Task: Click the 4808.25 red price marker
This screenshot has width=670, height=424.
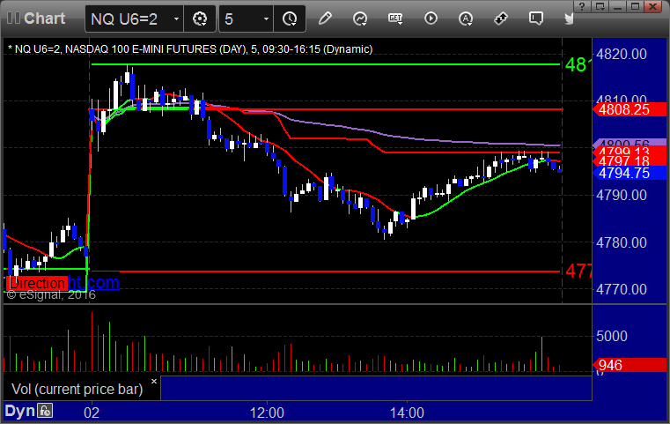Action: pyautogui.click(x=629, y=109)
